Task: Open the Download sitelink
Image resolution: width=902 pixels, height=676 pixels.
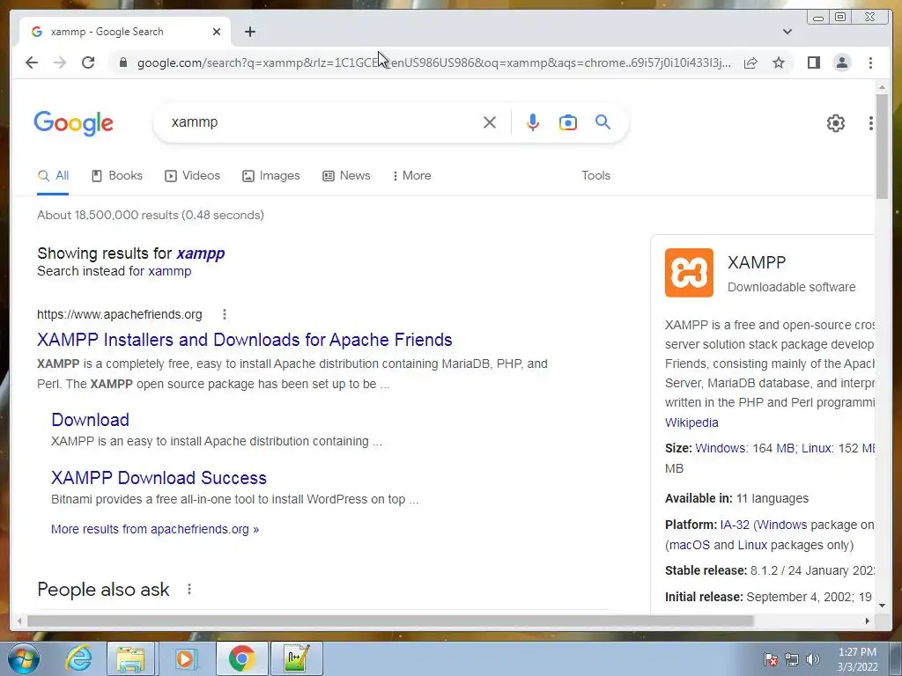Action: 91,420
